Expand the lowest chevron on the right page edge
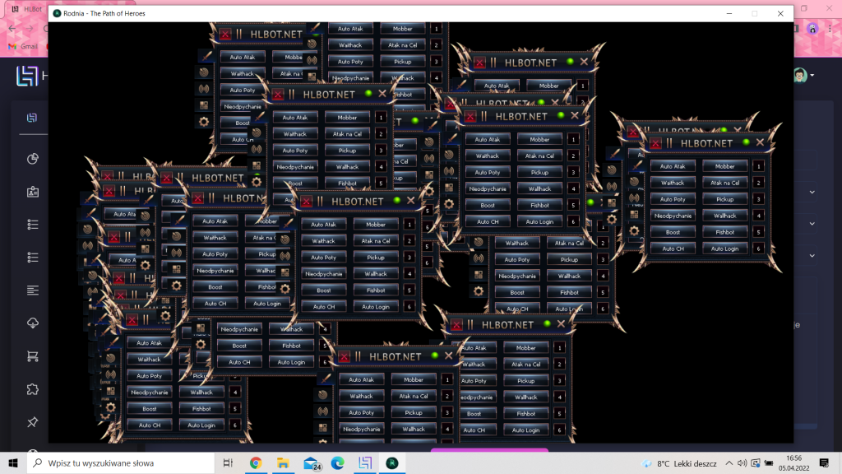Viewport: 842px width, 474px height. pyautogui.click(x=812, y=256)
